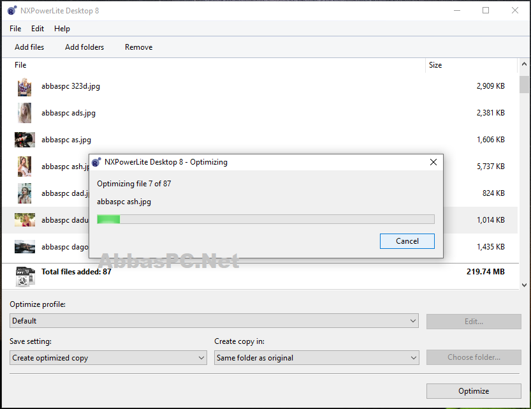Minimize the NXPowerLite window
This screenshot has width=531, height=409.
[457, 10]
